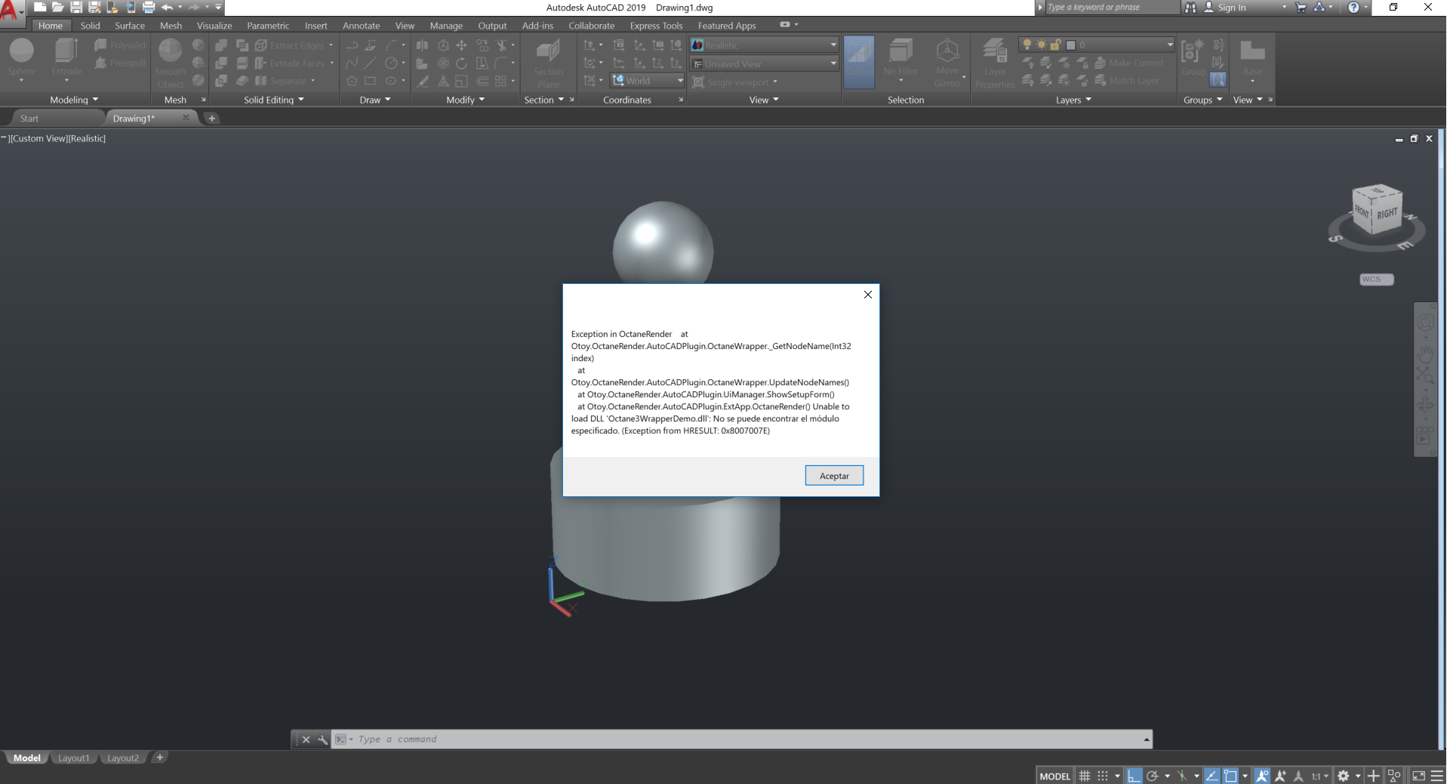Toggle snap mode in status bar
Screen dimensions: 1447x784
click(x=1103, y=776)
